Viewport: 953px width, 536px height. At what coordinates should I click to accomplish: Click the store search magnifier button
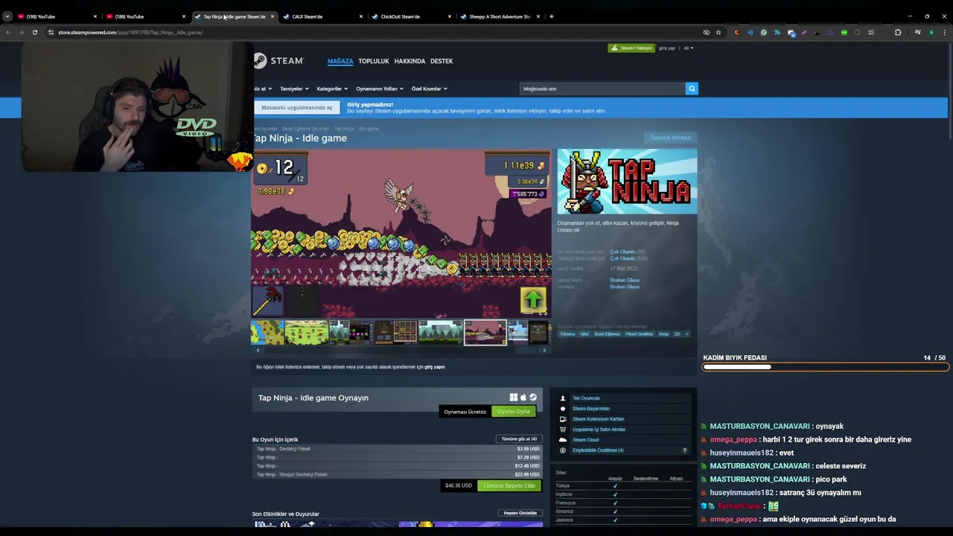(x=692, y=89)
